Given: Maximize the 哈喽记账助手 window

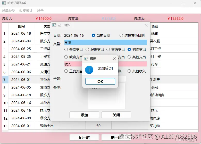Looking at the screenshot, I should tap(183, 3).
